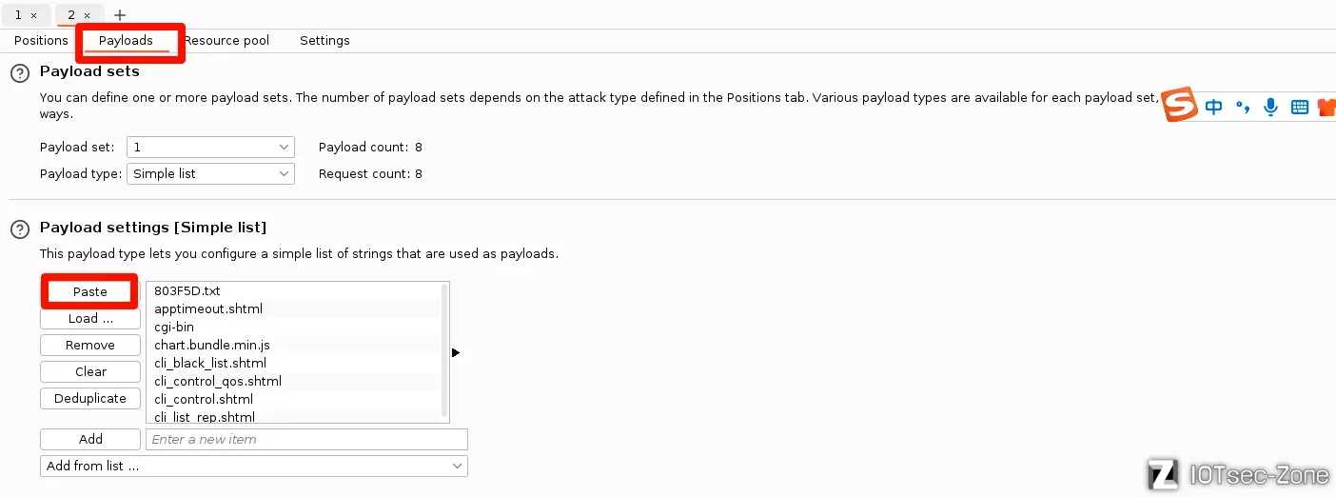
Task: Switch to the Resource pool tab
Action: [226, 41]
